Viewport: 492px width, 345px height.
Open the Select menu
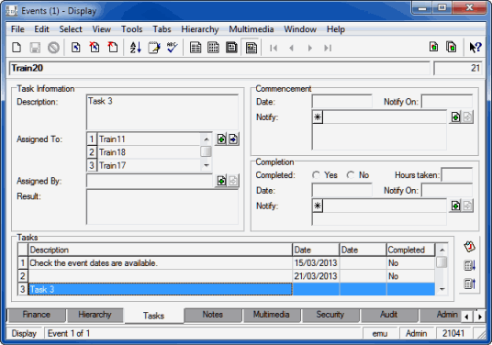pyautogui.click(x=71, y=29)
